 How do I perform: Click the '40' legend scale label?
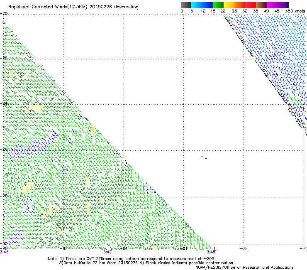tap(266, 11)
